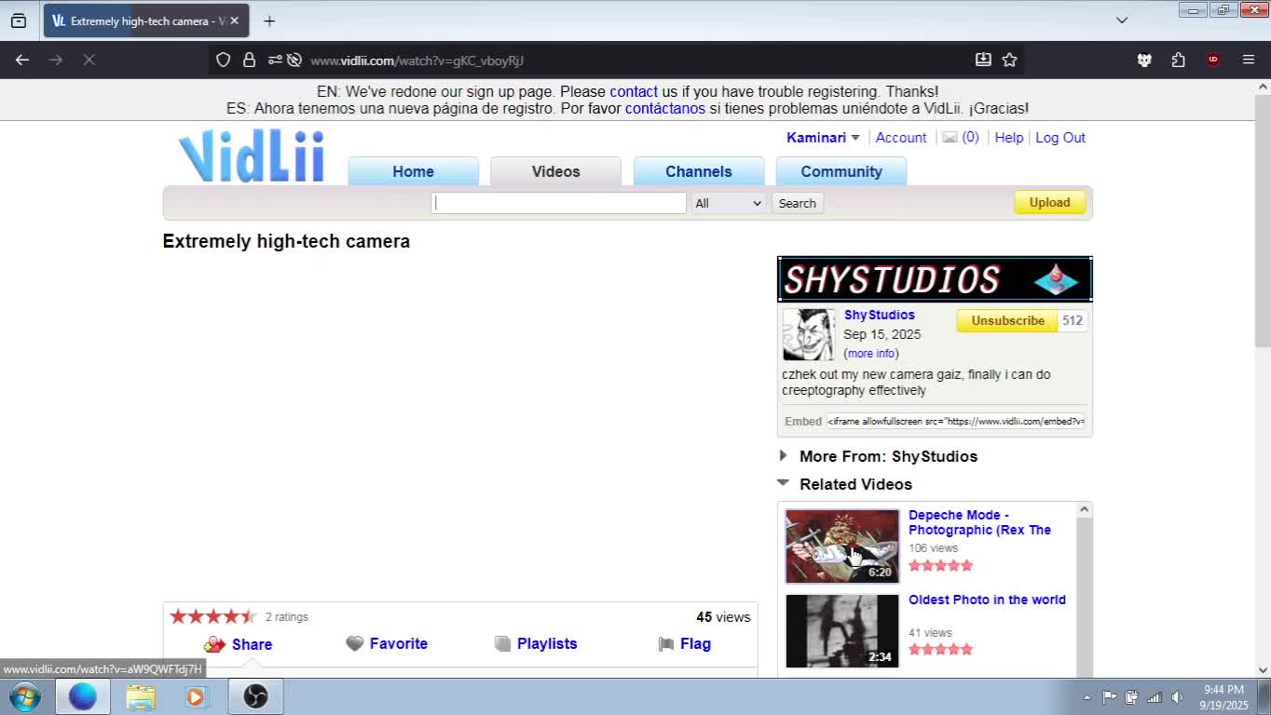Go back to the previous page
Viewport: 1271px width, 715px height.
(22, 60)
